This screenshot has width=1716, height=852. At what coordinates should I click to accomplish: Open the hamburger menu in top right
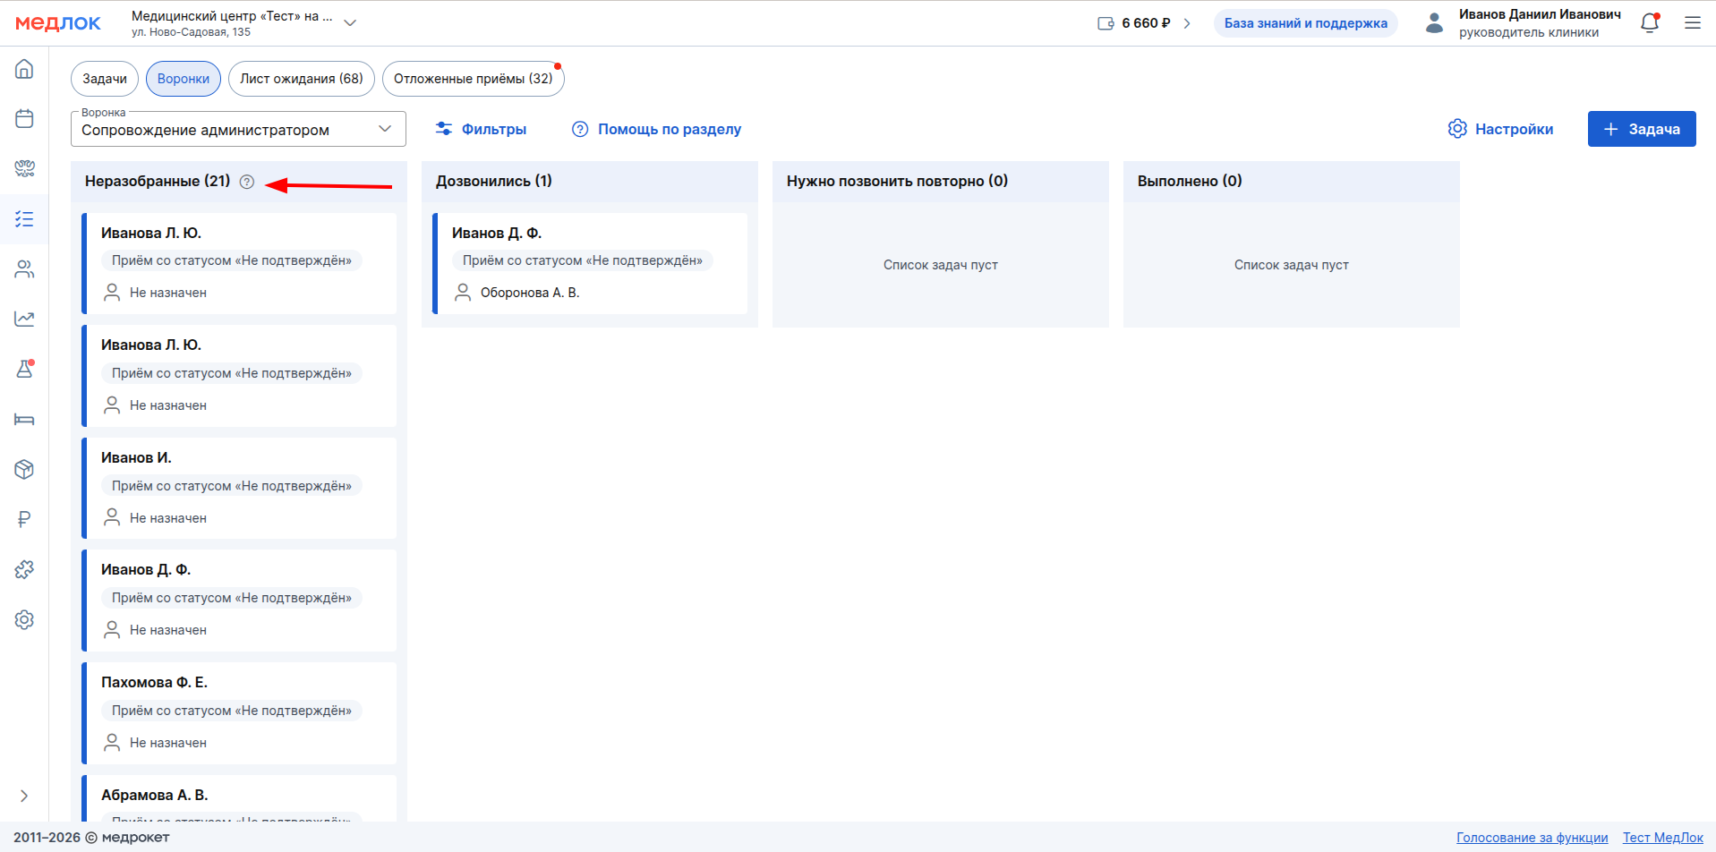pyautogui.click(x=1692, y=23)
